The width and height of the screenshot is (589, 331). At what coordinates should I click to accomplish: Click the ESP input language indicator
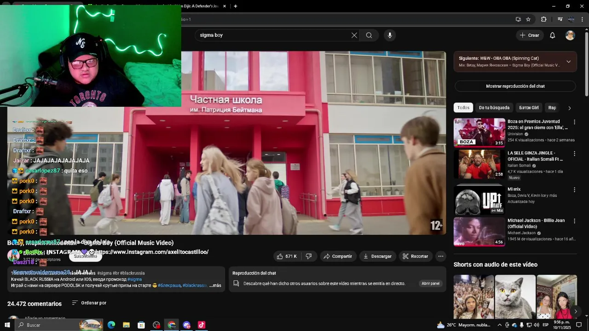click(x=545, y=325)
